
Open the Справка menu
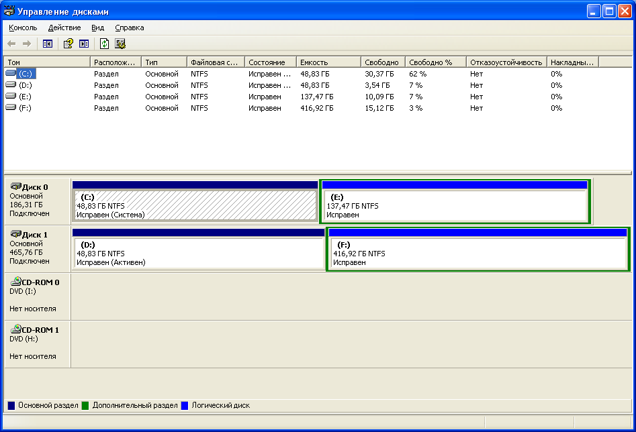130,28
